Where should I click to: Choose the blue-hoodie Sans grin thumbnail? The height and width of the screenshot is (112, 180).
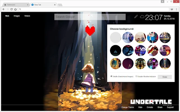point(153,38)
